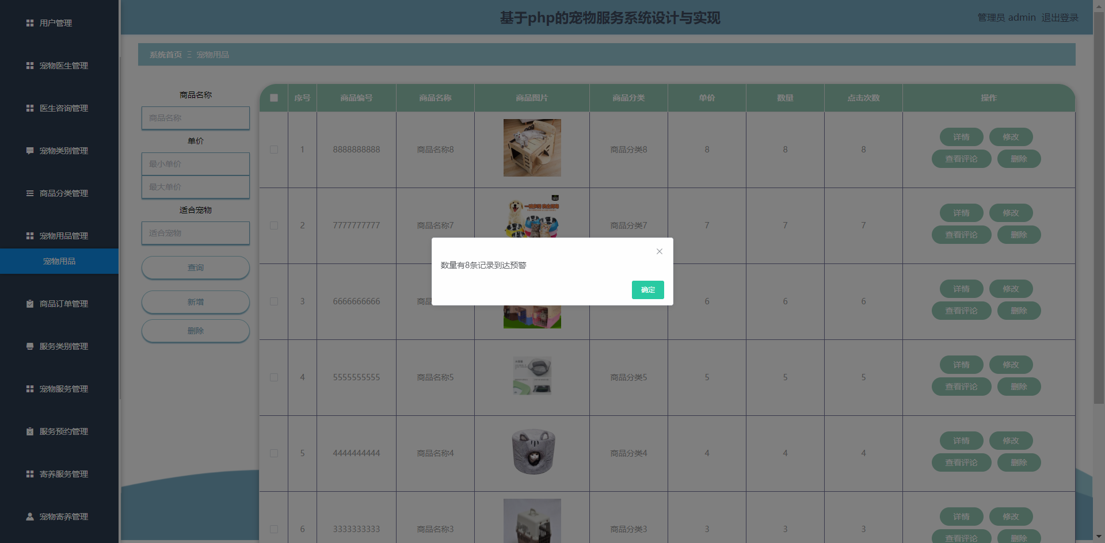The width and height of the screenshot is (1105, 543).
Task: Click the 单价 column header
Action: 707,98
